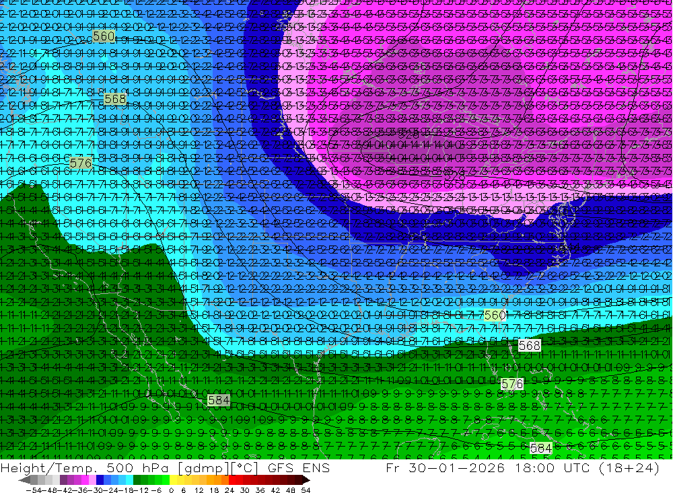673x493 pixels.
Task: Click the '24' label on the color scale
Action: point(229,490)
